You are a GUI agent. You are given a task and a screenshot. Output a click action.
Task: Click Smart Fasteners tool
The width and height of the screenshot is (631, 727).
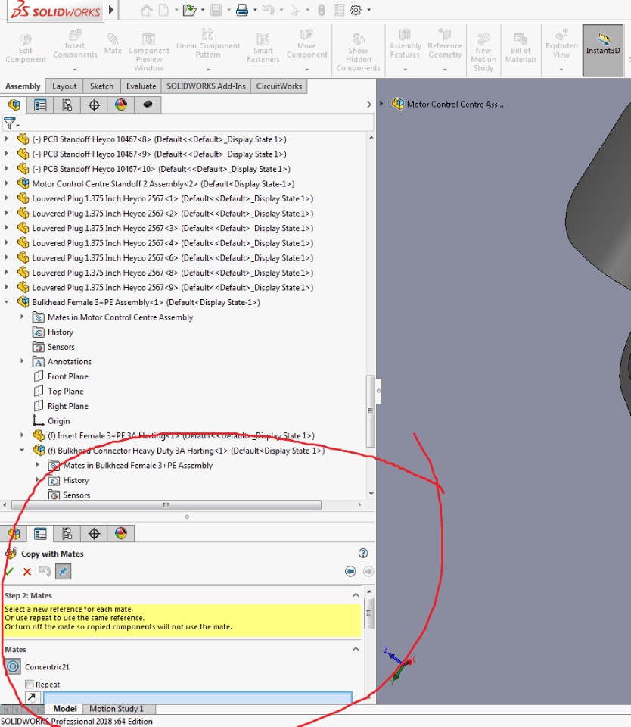coord(263,48)
